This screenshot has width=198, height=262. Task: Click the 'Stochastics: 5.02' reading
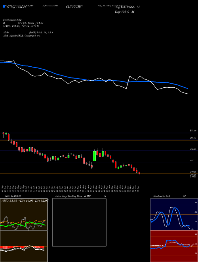[12, 20]
